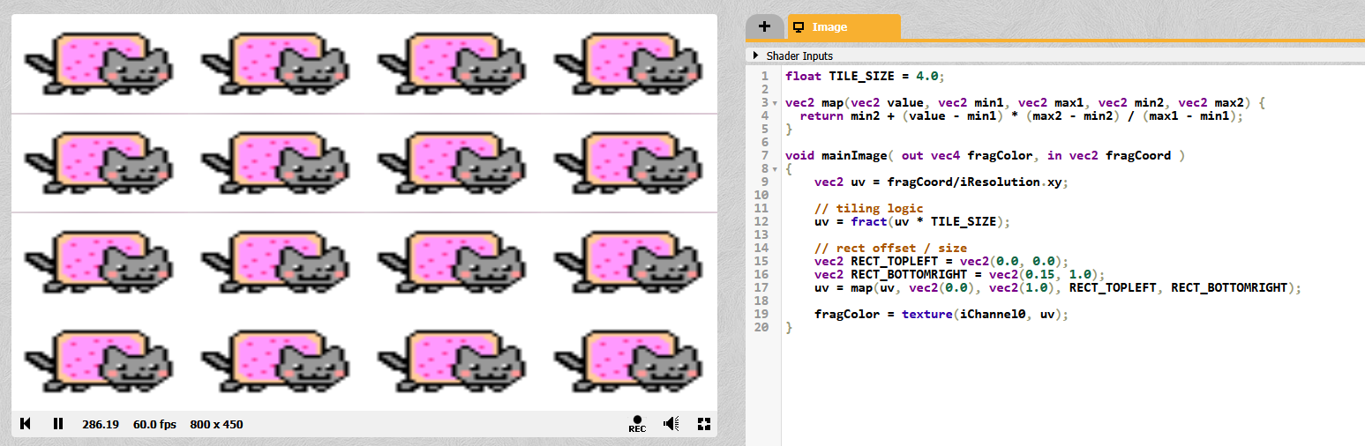Viewport: 1365px width, 446px height.
Task: Click the 800 x 450 resolution text
Action: pyautogui.click(x=216, y=424)
